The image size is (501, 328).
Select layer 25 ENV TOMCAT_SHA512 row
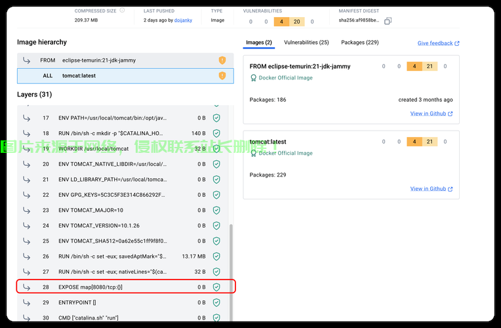tap(123, 241)
